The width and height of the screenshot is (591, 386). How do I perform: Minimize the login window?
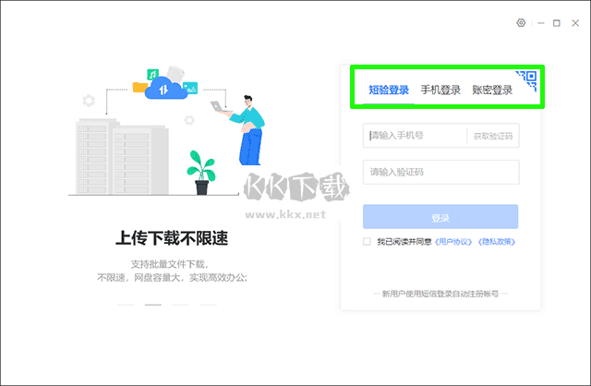pos(541,22)
